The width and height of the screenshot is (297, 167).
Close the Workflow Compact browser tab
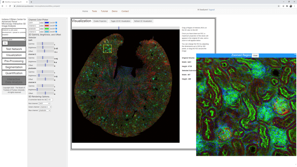[x=27, y=2]
